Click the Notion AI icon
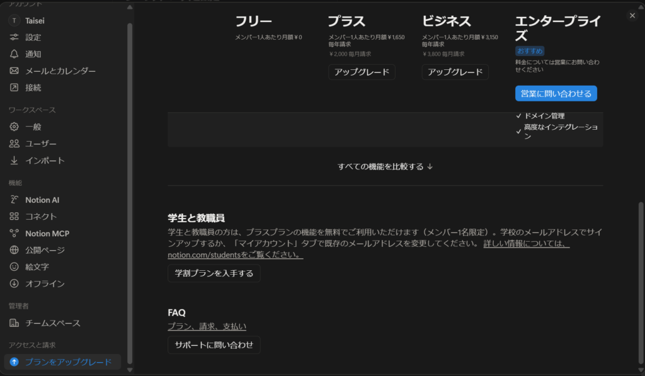The height and width of the screenshot is (376, 645). pos(14,200)
